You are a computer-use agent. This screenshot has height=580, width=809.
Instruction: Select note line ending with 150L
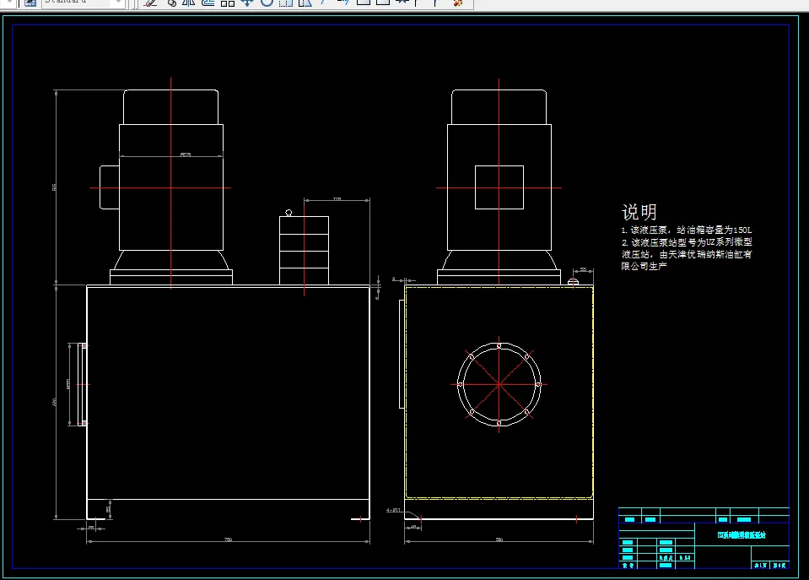click(x=687, y=230)
